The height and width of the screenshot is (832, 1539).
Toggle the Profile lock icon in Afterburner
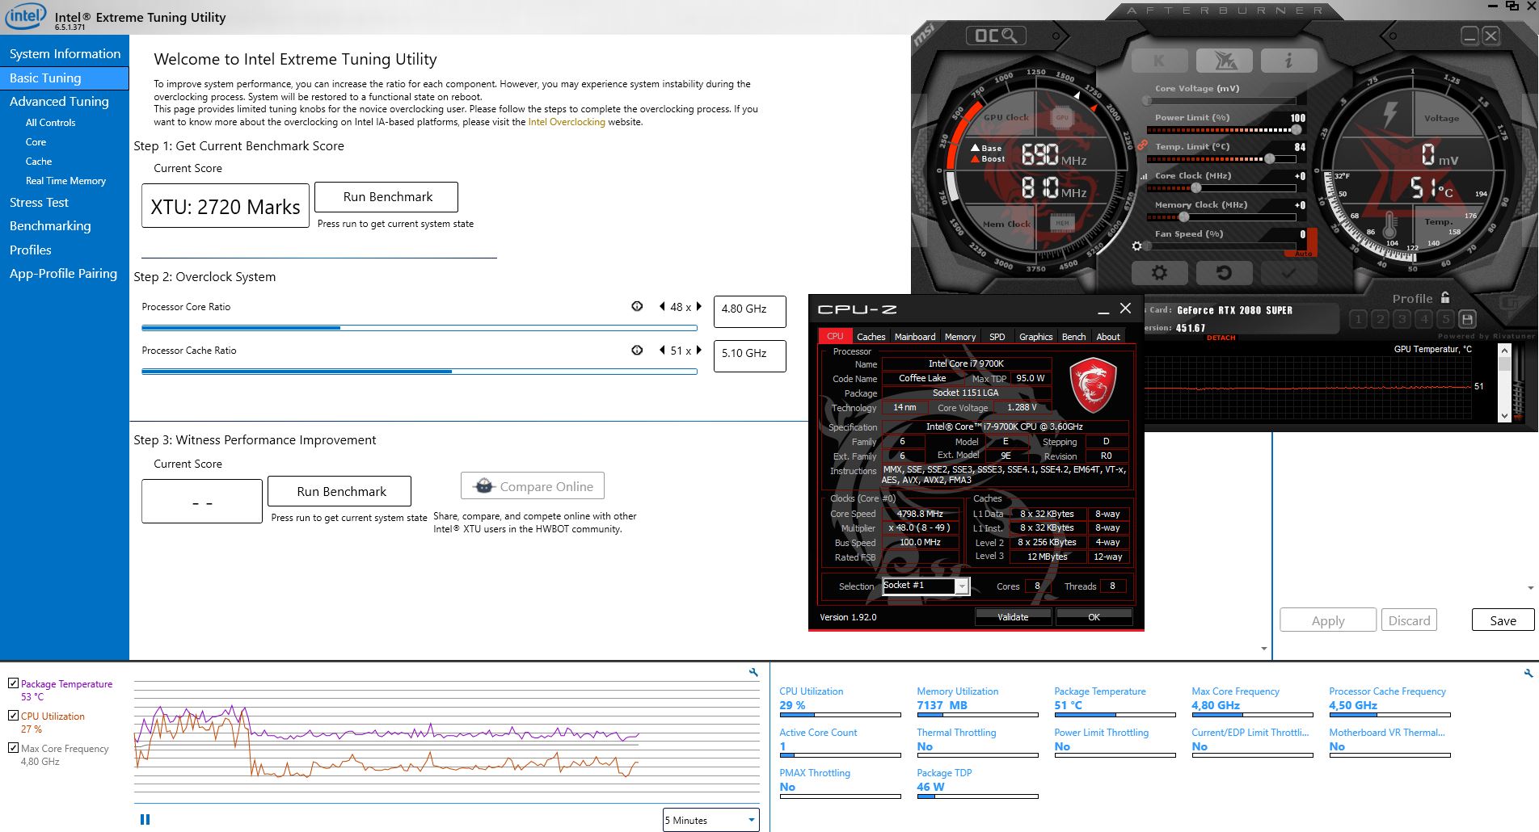[1445, 297]
